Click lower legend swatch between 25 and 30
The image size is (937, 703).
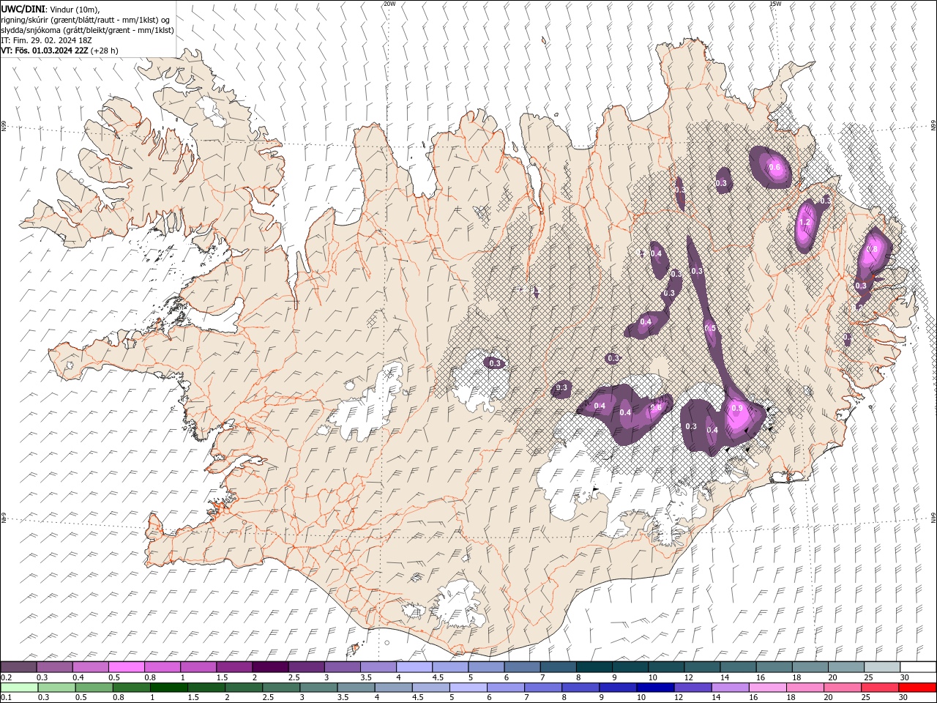(879, 688)
